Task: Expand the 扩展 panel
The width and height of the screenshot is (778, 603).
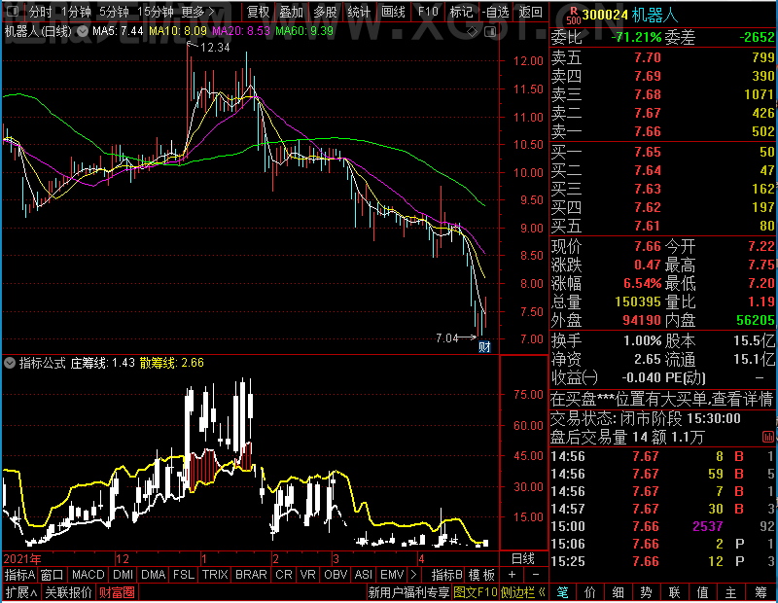Action: 20,592
